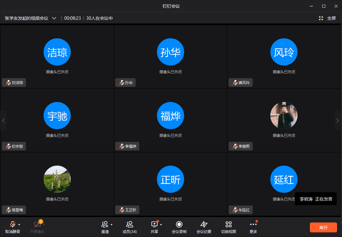Click muted mic icon on 刘洁琼 label

click(x=8, y=83)
